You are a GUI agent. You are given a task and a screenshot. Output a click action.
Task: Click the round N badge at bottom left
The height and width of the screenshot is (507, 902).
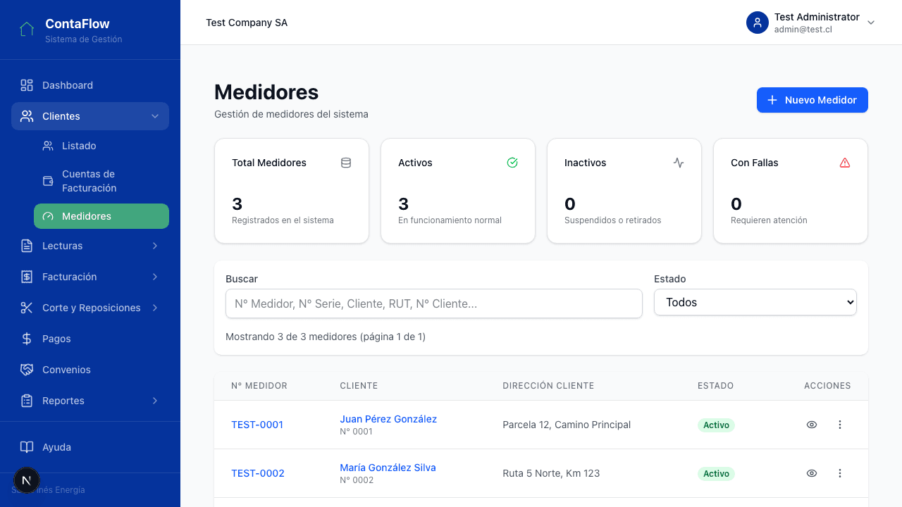(27, 480)
